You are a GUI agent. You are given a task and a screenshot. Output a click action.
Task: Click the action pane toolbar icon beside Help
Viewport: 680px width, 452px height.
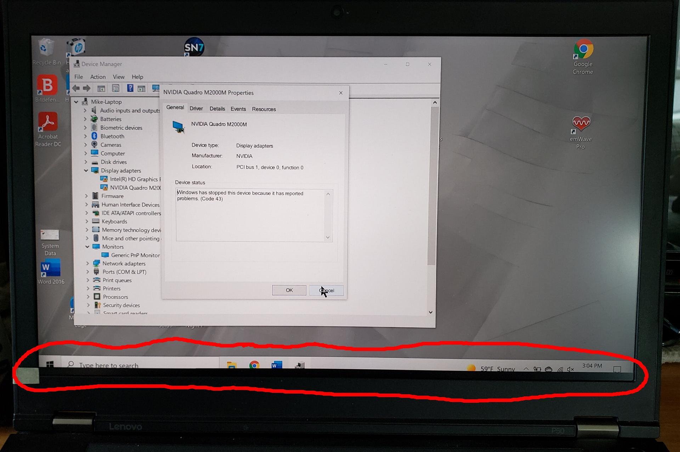[141, 89]
